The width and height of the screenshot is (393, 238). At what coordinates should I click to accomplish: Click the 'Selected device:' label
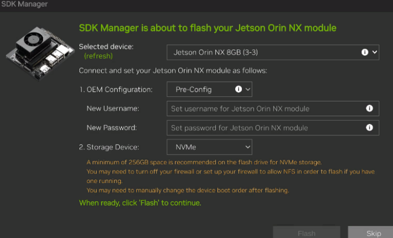tap(106, 46)
